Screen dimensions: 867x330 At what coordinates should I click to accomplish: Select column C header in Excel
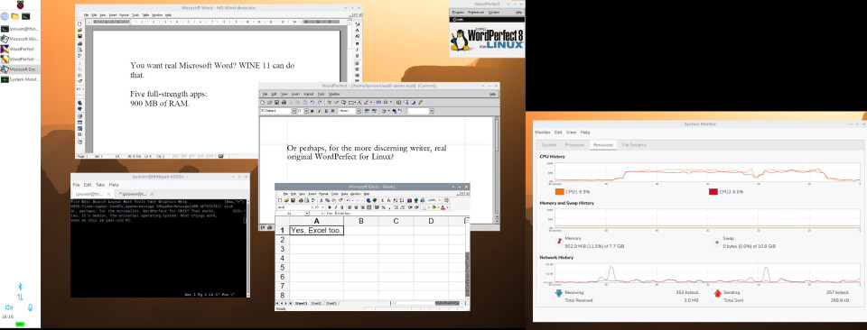(396, 221)
